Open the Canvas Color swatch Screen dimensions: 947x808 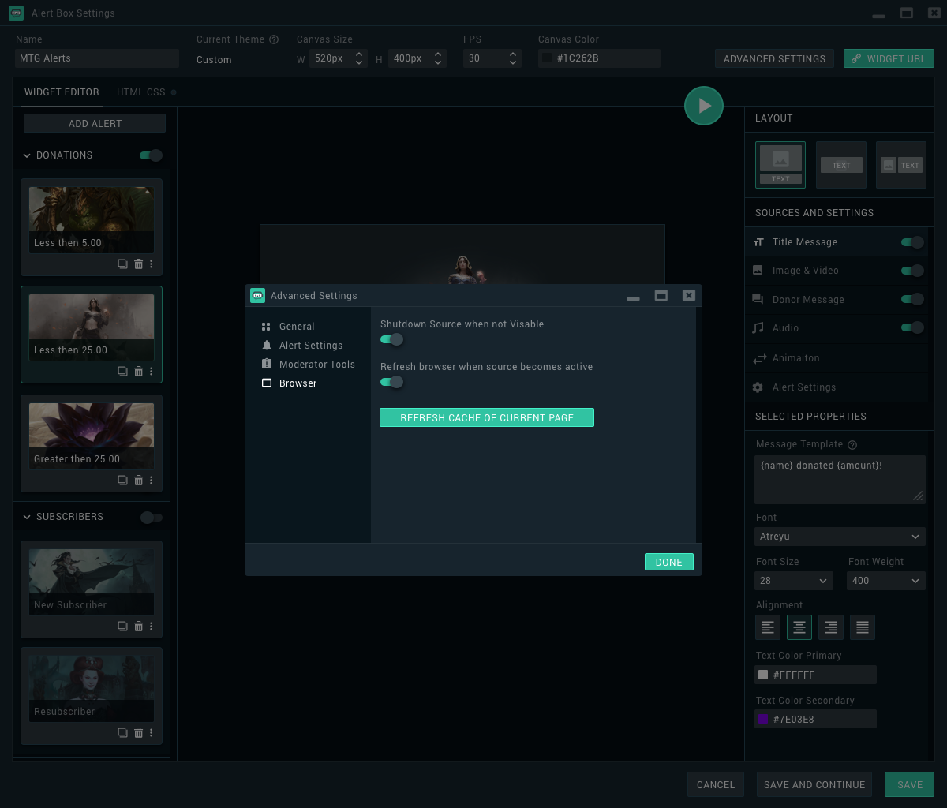(547, 58)
